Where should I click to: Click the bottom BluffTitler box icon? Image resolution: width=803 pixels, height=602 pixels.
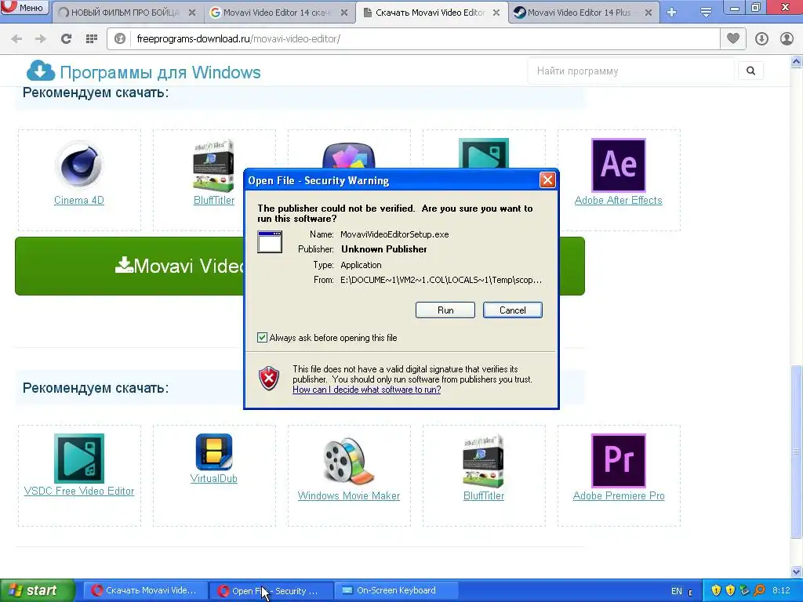483,461
